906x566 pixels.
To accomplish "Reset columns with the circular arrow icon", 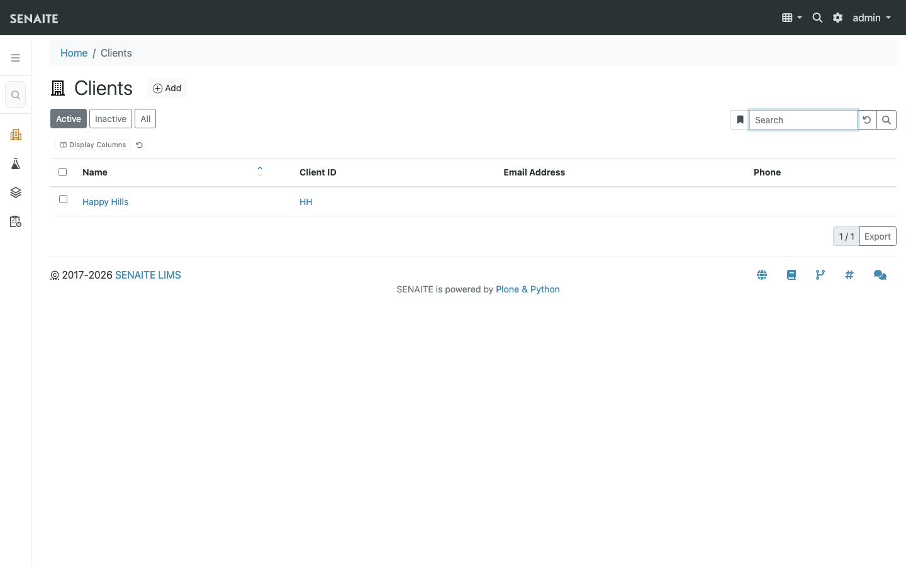I will pos(140,145).
